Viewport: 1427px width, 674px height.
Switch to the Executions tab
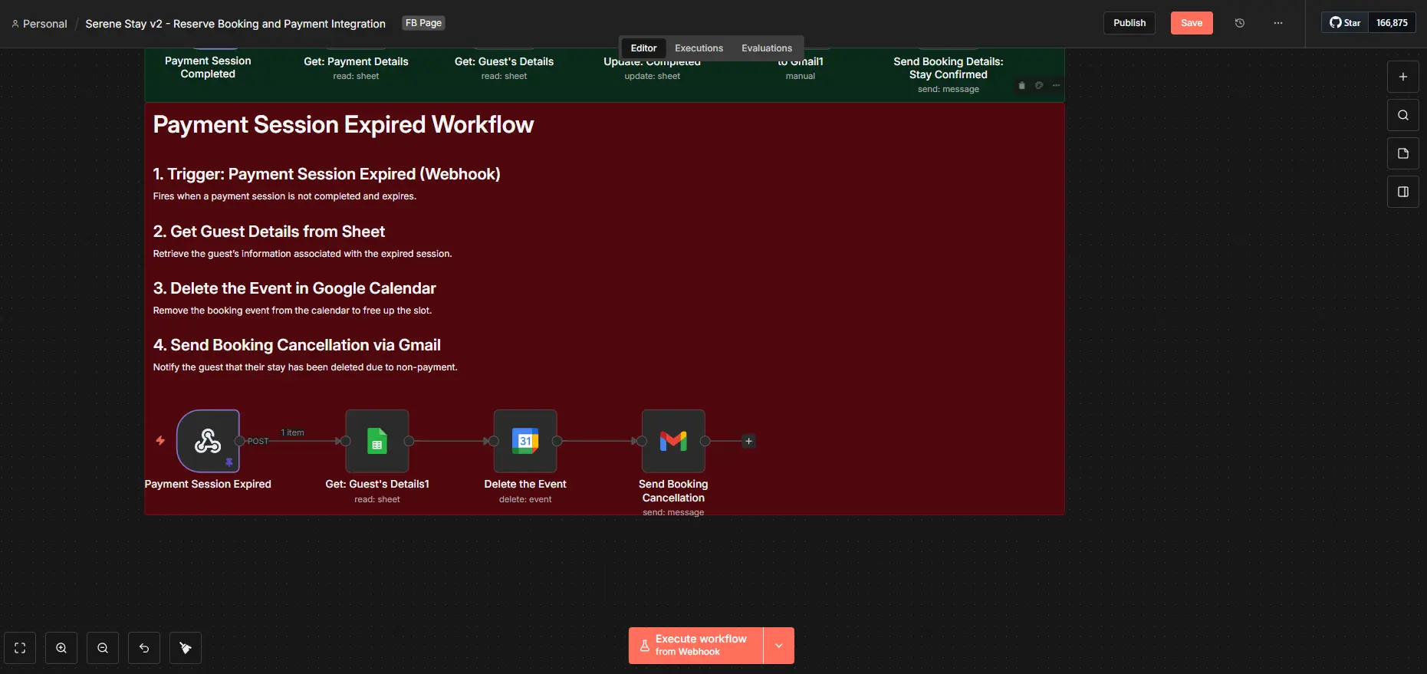699,48
